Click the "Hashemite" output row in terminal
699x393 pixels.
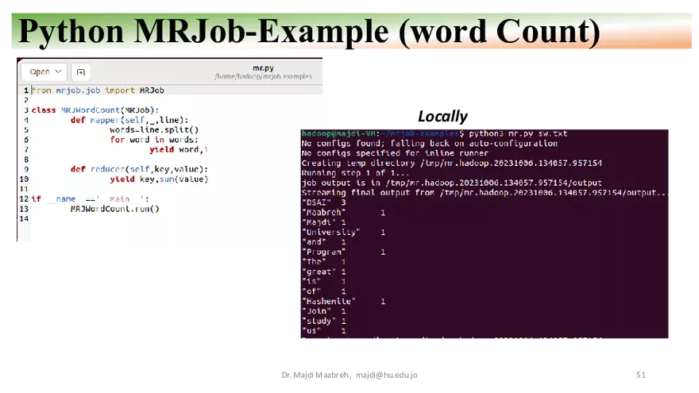[x=343, y=302]
